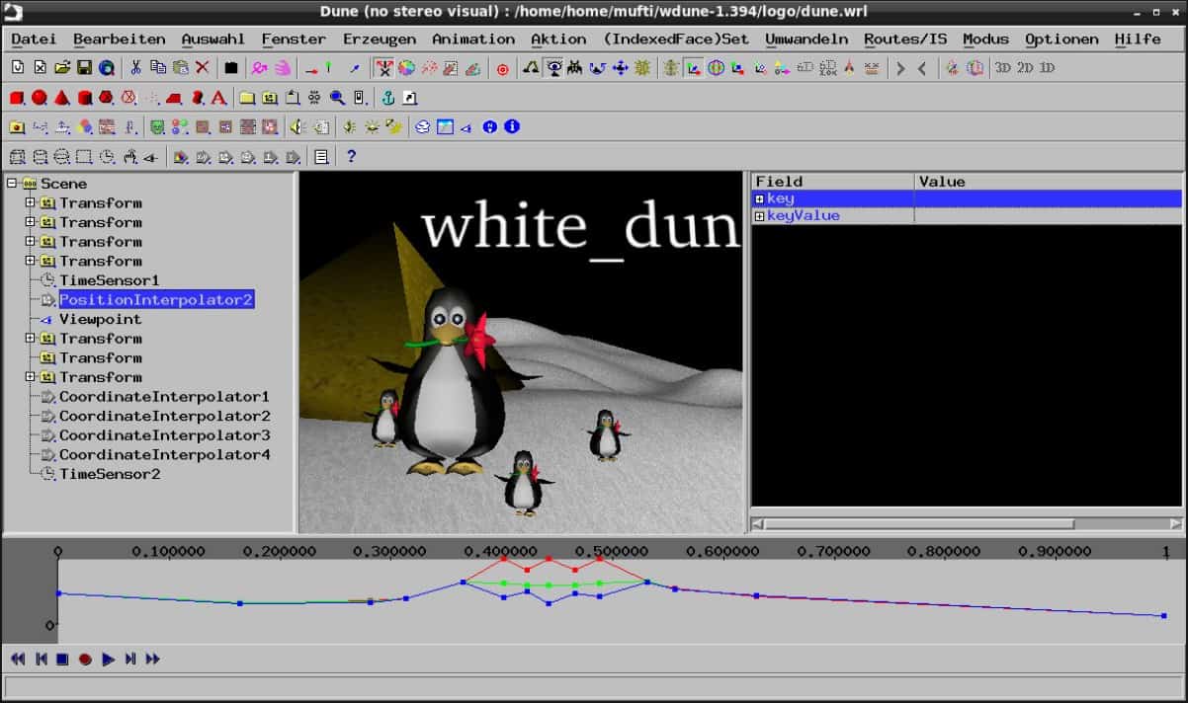Image resolution: width=1188 pixels, height=703 pixels.
Task: Click the field view horizontal scrollbar
Action: (x=967, y=523)
